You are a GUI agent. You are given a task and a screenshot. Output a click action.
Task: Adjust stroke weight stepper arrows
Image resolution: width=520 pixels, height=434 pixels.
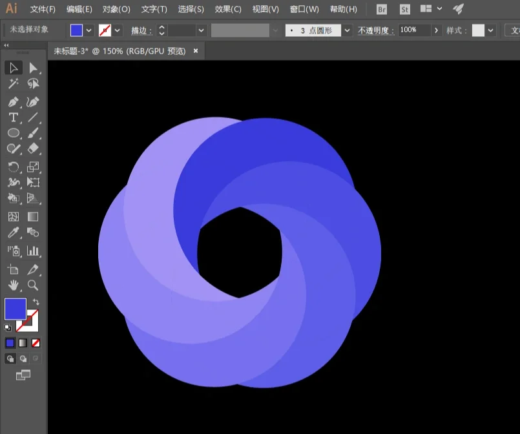point(161,30)
